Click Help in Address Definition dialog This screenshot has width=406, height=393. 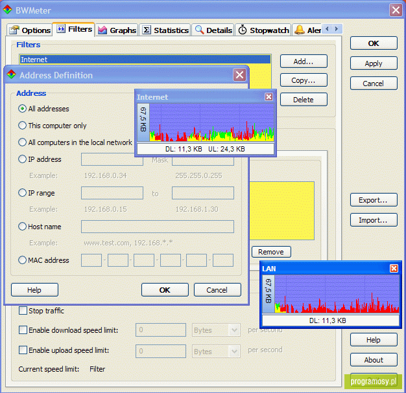click(34, 290)
